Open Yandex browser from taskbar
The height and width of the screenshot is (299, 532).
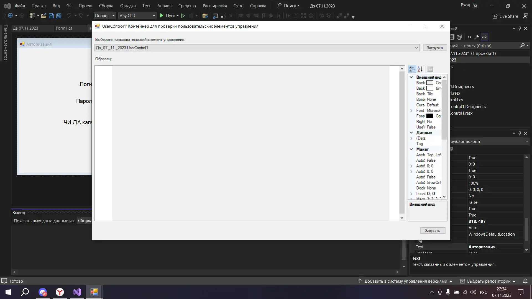coord(60,292)
